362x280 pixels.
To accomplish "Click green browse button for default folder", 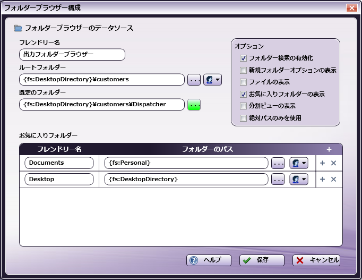I will coord(194,105).
